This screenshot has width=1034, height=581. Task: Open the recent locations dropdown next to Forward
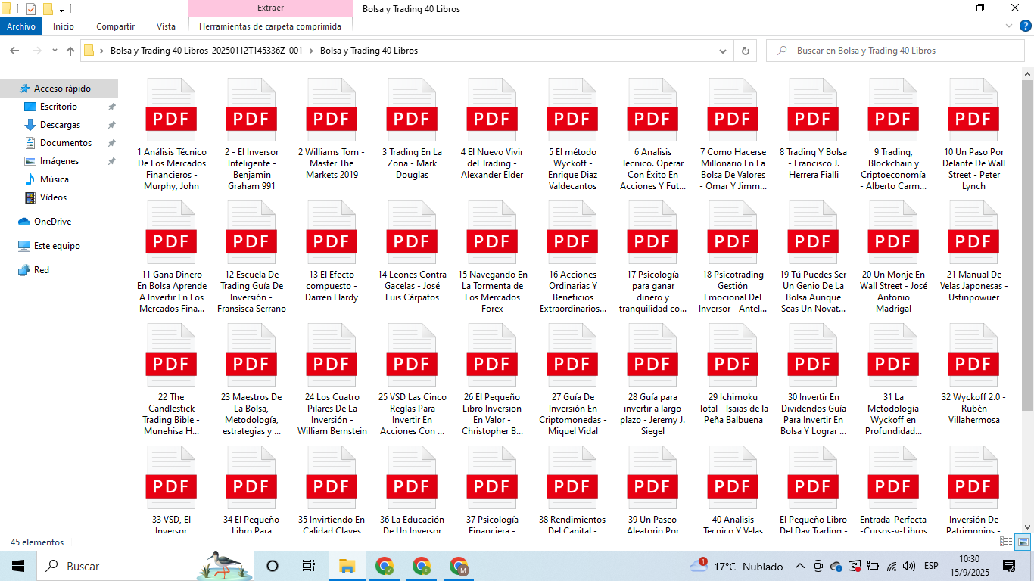pyautogui.click(x=55, y=51)
